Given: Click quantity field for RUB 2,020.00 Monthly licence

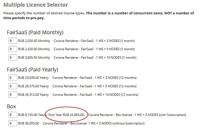Looking at the screenshot, I should pos(13,41).
